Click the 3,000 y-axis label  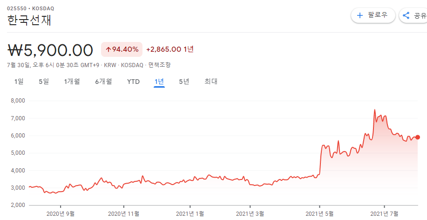click(x=18, y=188)
